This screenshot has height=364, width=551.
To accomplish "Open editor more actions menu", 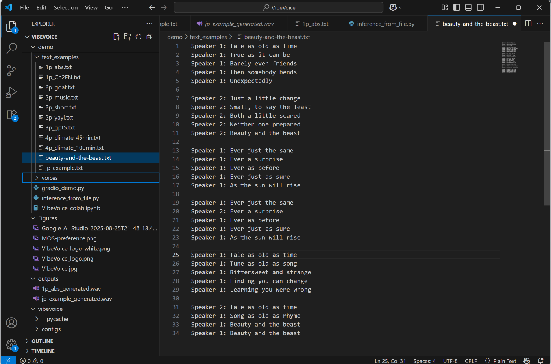I will point(540,24).
